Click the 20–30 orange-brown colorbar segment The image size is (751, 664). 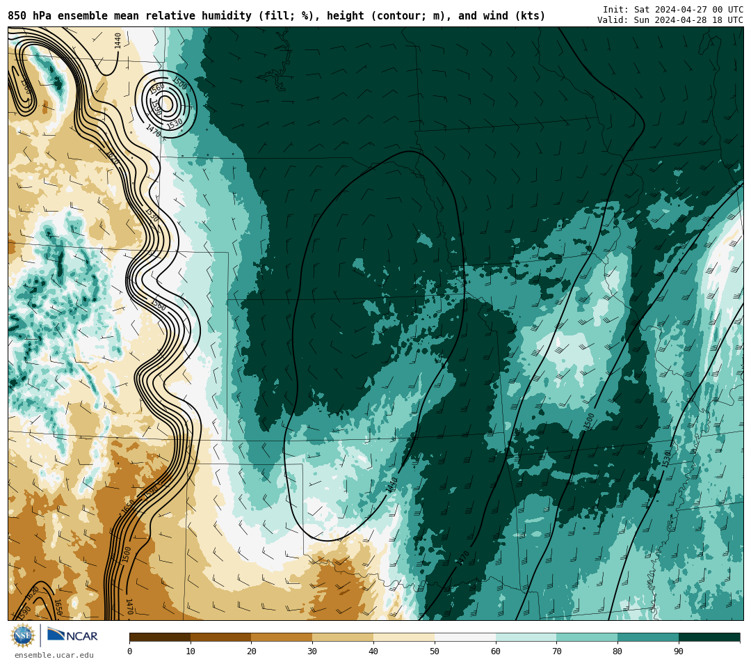tap(282, 637)
